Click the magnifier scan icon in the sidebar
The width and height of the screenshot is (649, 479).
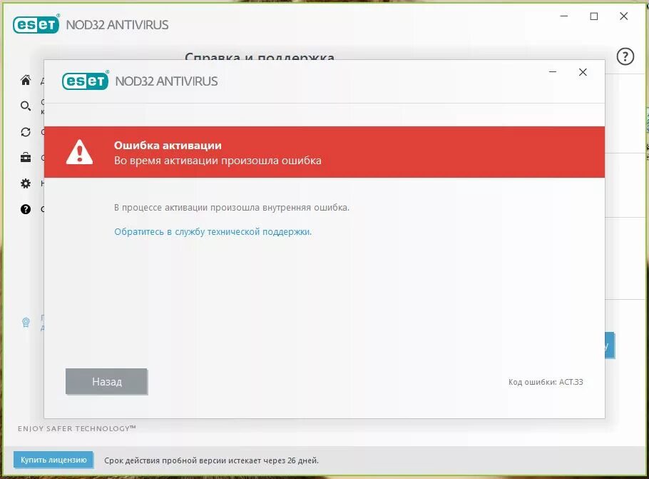26,106
